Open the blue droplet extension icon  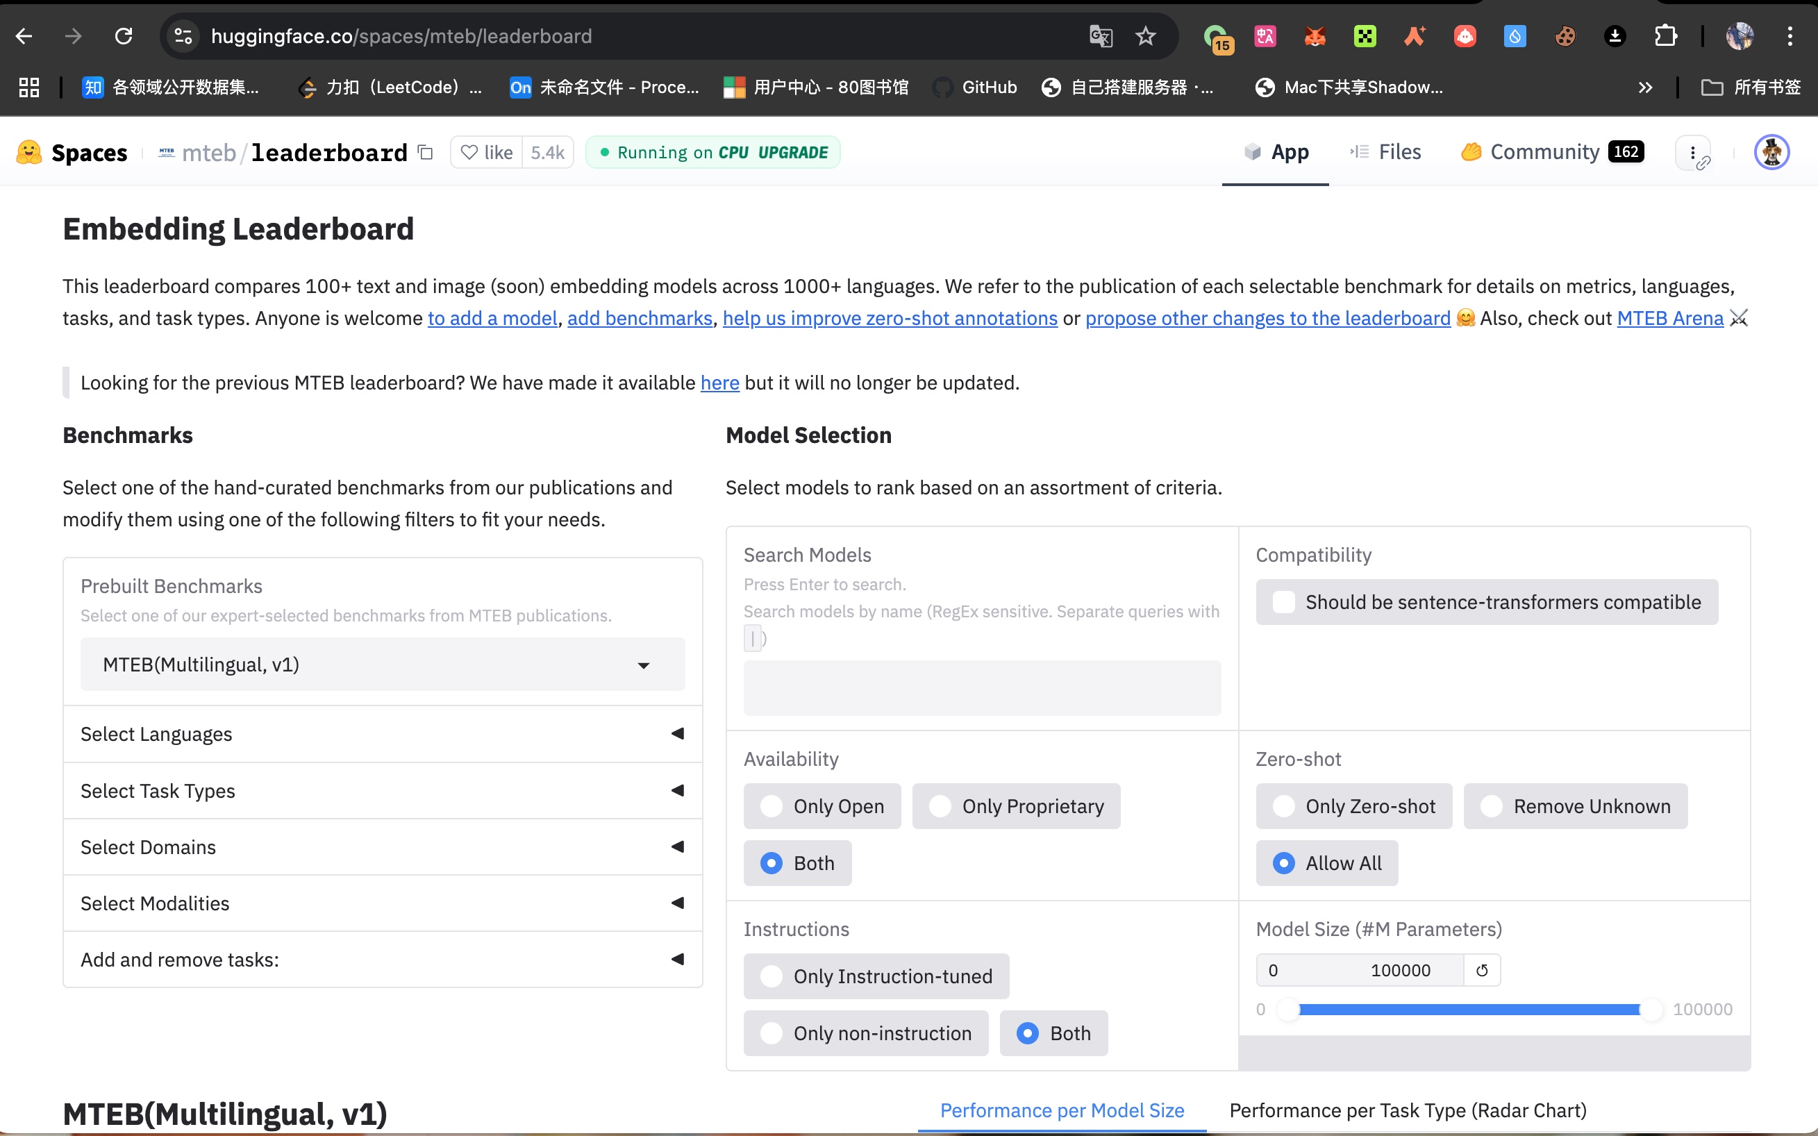click(1515, 36)
